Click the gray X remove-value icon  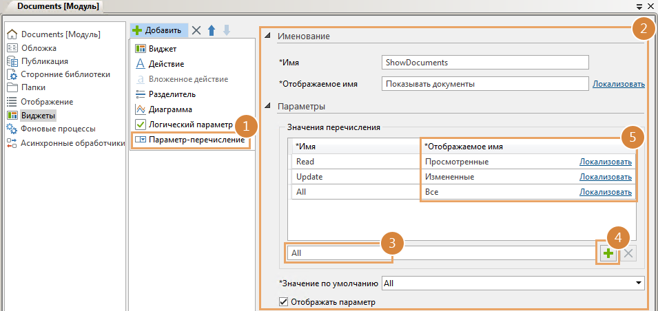point(629,253)
